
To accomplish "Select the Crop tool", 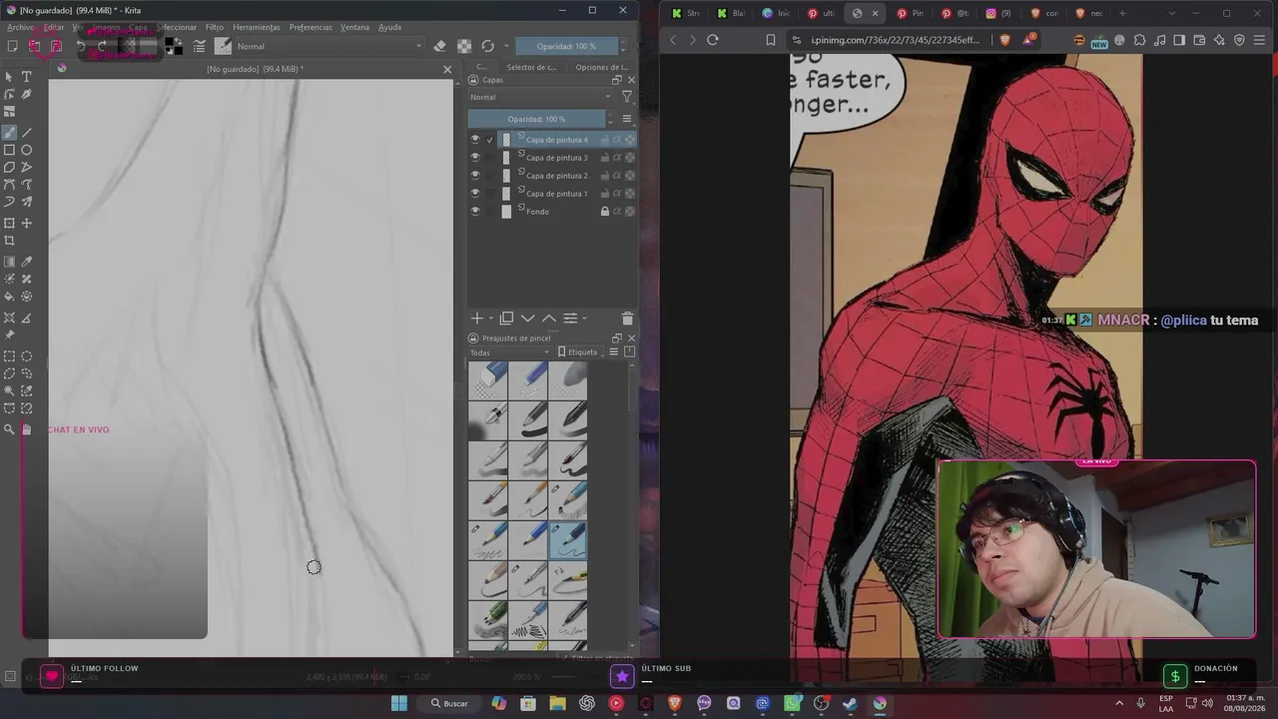I will pos(9,241).
